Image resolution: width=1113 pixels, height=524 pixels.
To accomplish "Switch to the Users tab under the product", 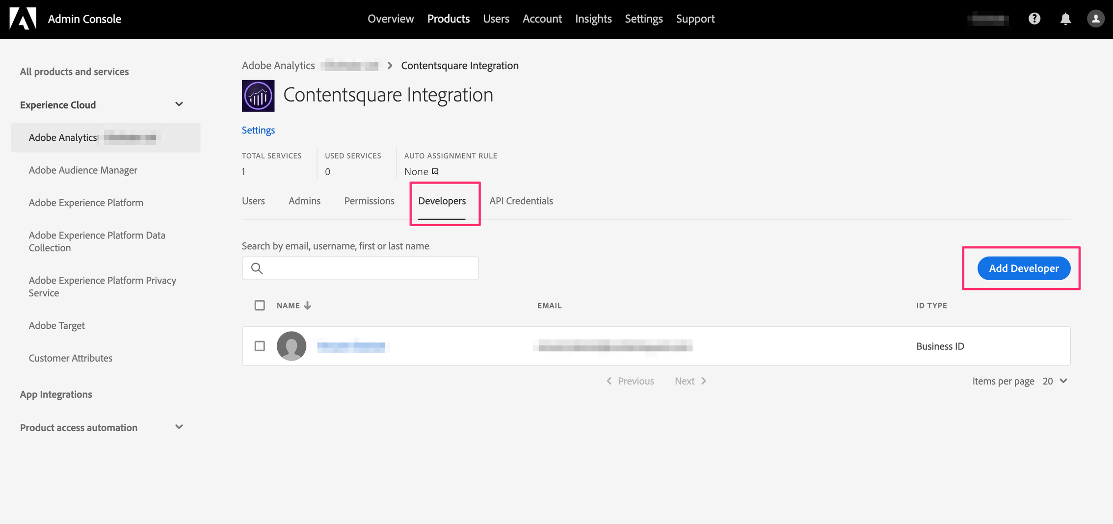I will (253, 201).
